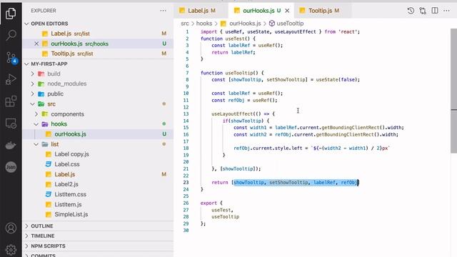Open editor more actions menu
The width and height of the screenshot is (457, 257).
click(446, 11)
